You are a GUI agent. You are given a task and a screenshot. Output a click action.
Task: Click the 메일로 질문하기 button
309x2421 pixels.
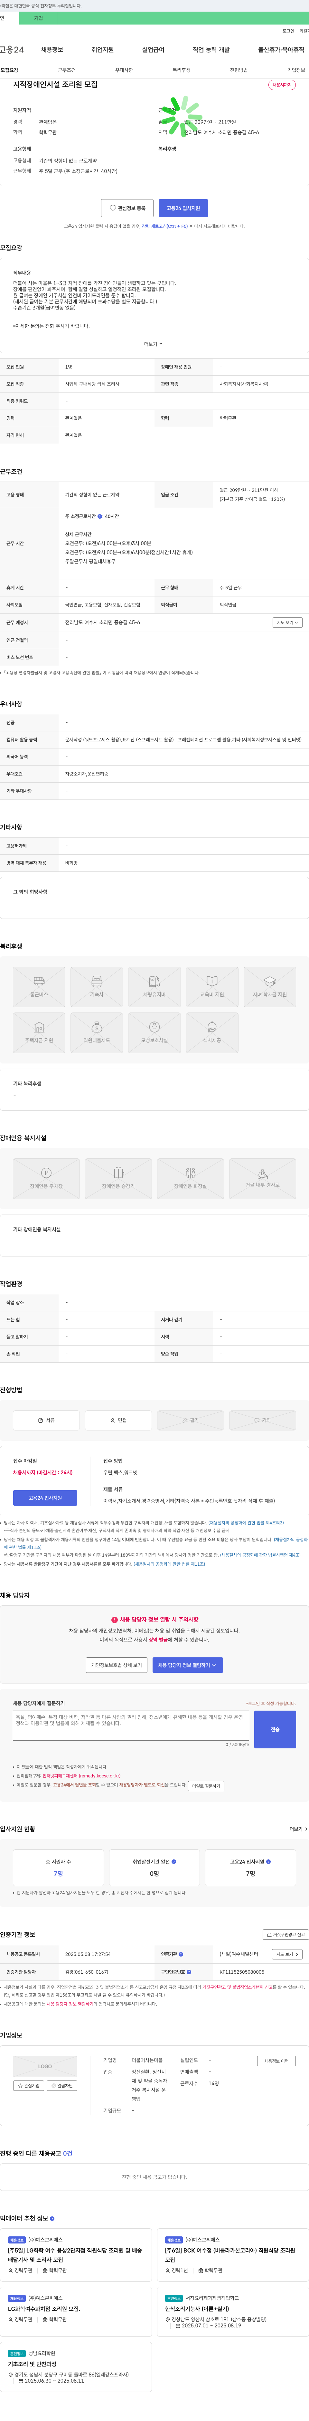pos(206,1786)
